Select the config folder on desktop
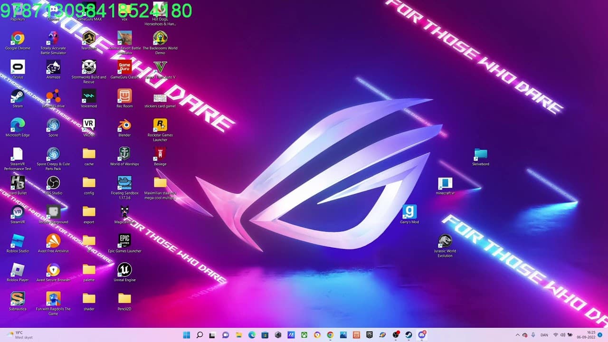This screenshot has height=342, width=608. coord(89,186)
